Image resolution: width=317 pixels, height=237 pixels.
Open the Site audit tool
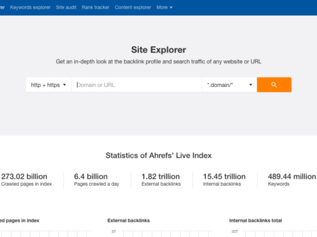point(66,8)
